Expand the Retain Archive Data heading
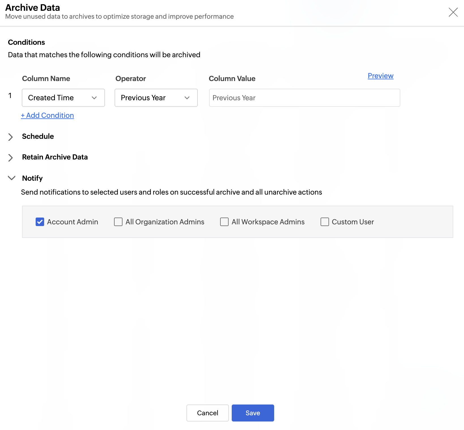 pos(55,157)
